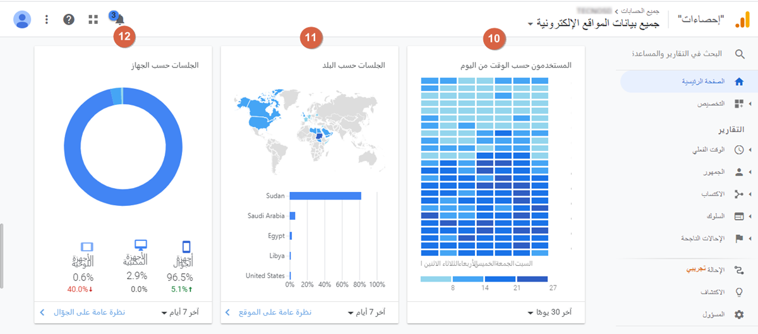
Task: Open the user account avatar
Action: (x=22, y=20)
